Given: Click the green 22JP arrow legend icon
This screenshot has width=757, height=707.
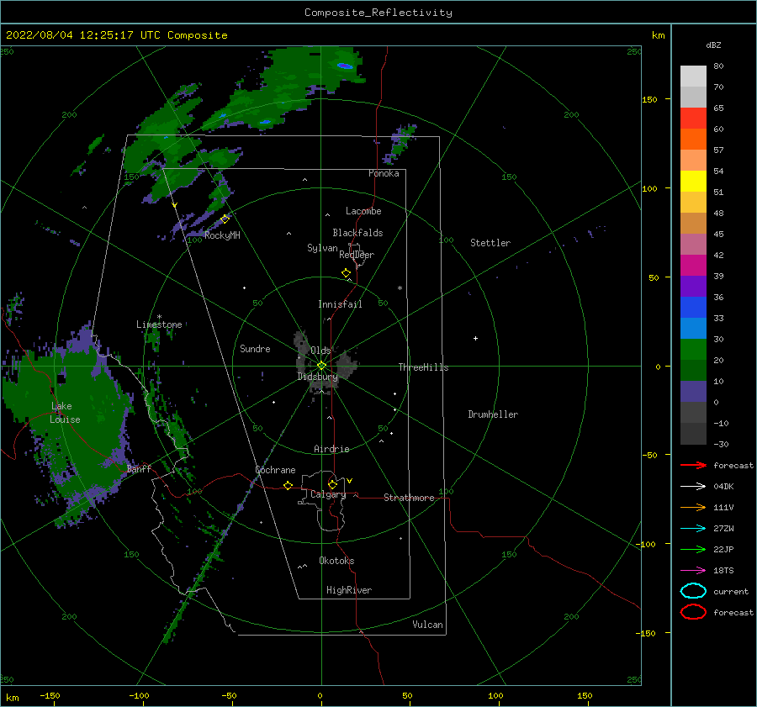Looking at the screenshot, I should 693,549.
